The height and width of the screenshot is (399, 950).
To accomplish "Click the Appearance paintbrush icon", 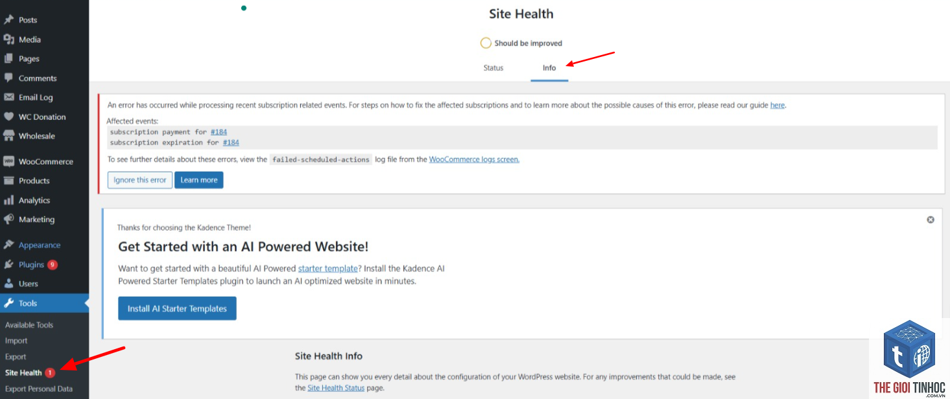I will pyautogui.click(x=8, y=245).
